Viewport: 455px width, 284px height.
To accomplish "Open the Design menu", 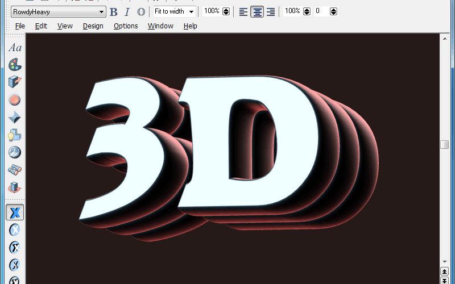I will pos(93,26).
